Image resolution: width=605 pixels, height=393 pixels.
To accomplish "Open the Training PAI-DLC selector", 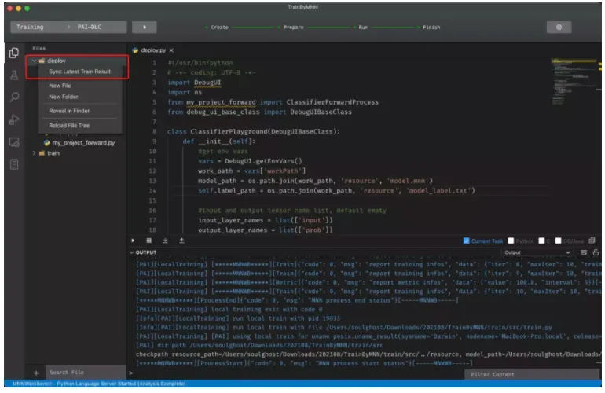I will click(68, 27).
